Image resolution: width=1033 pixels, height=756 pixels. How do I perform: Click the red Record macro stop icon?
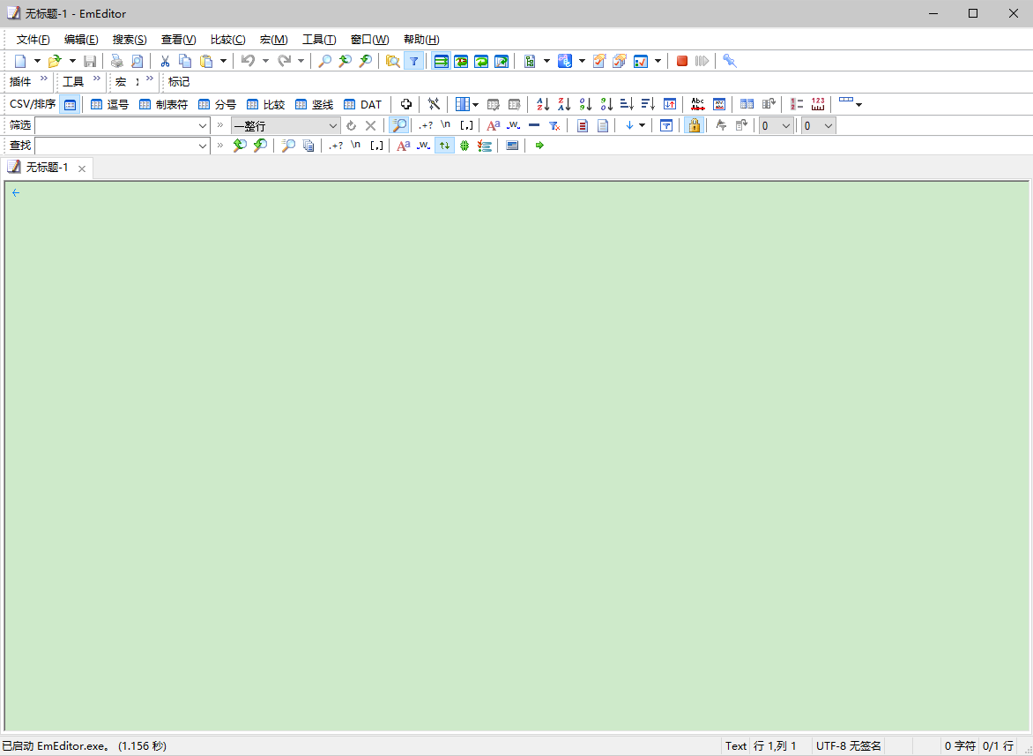click(682, 61)
